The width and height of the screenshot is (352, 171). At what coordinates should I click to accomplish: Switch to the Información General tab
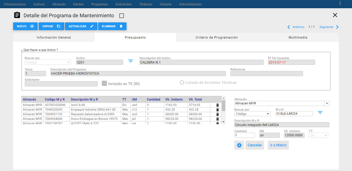(54, 38)
